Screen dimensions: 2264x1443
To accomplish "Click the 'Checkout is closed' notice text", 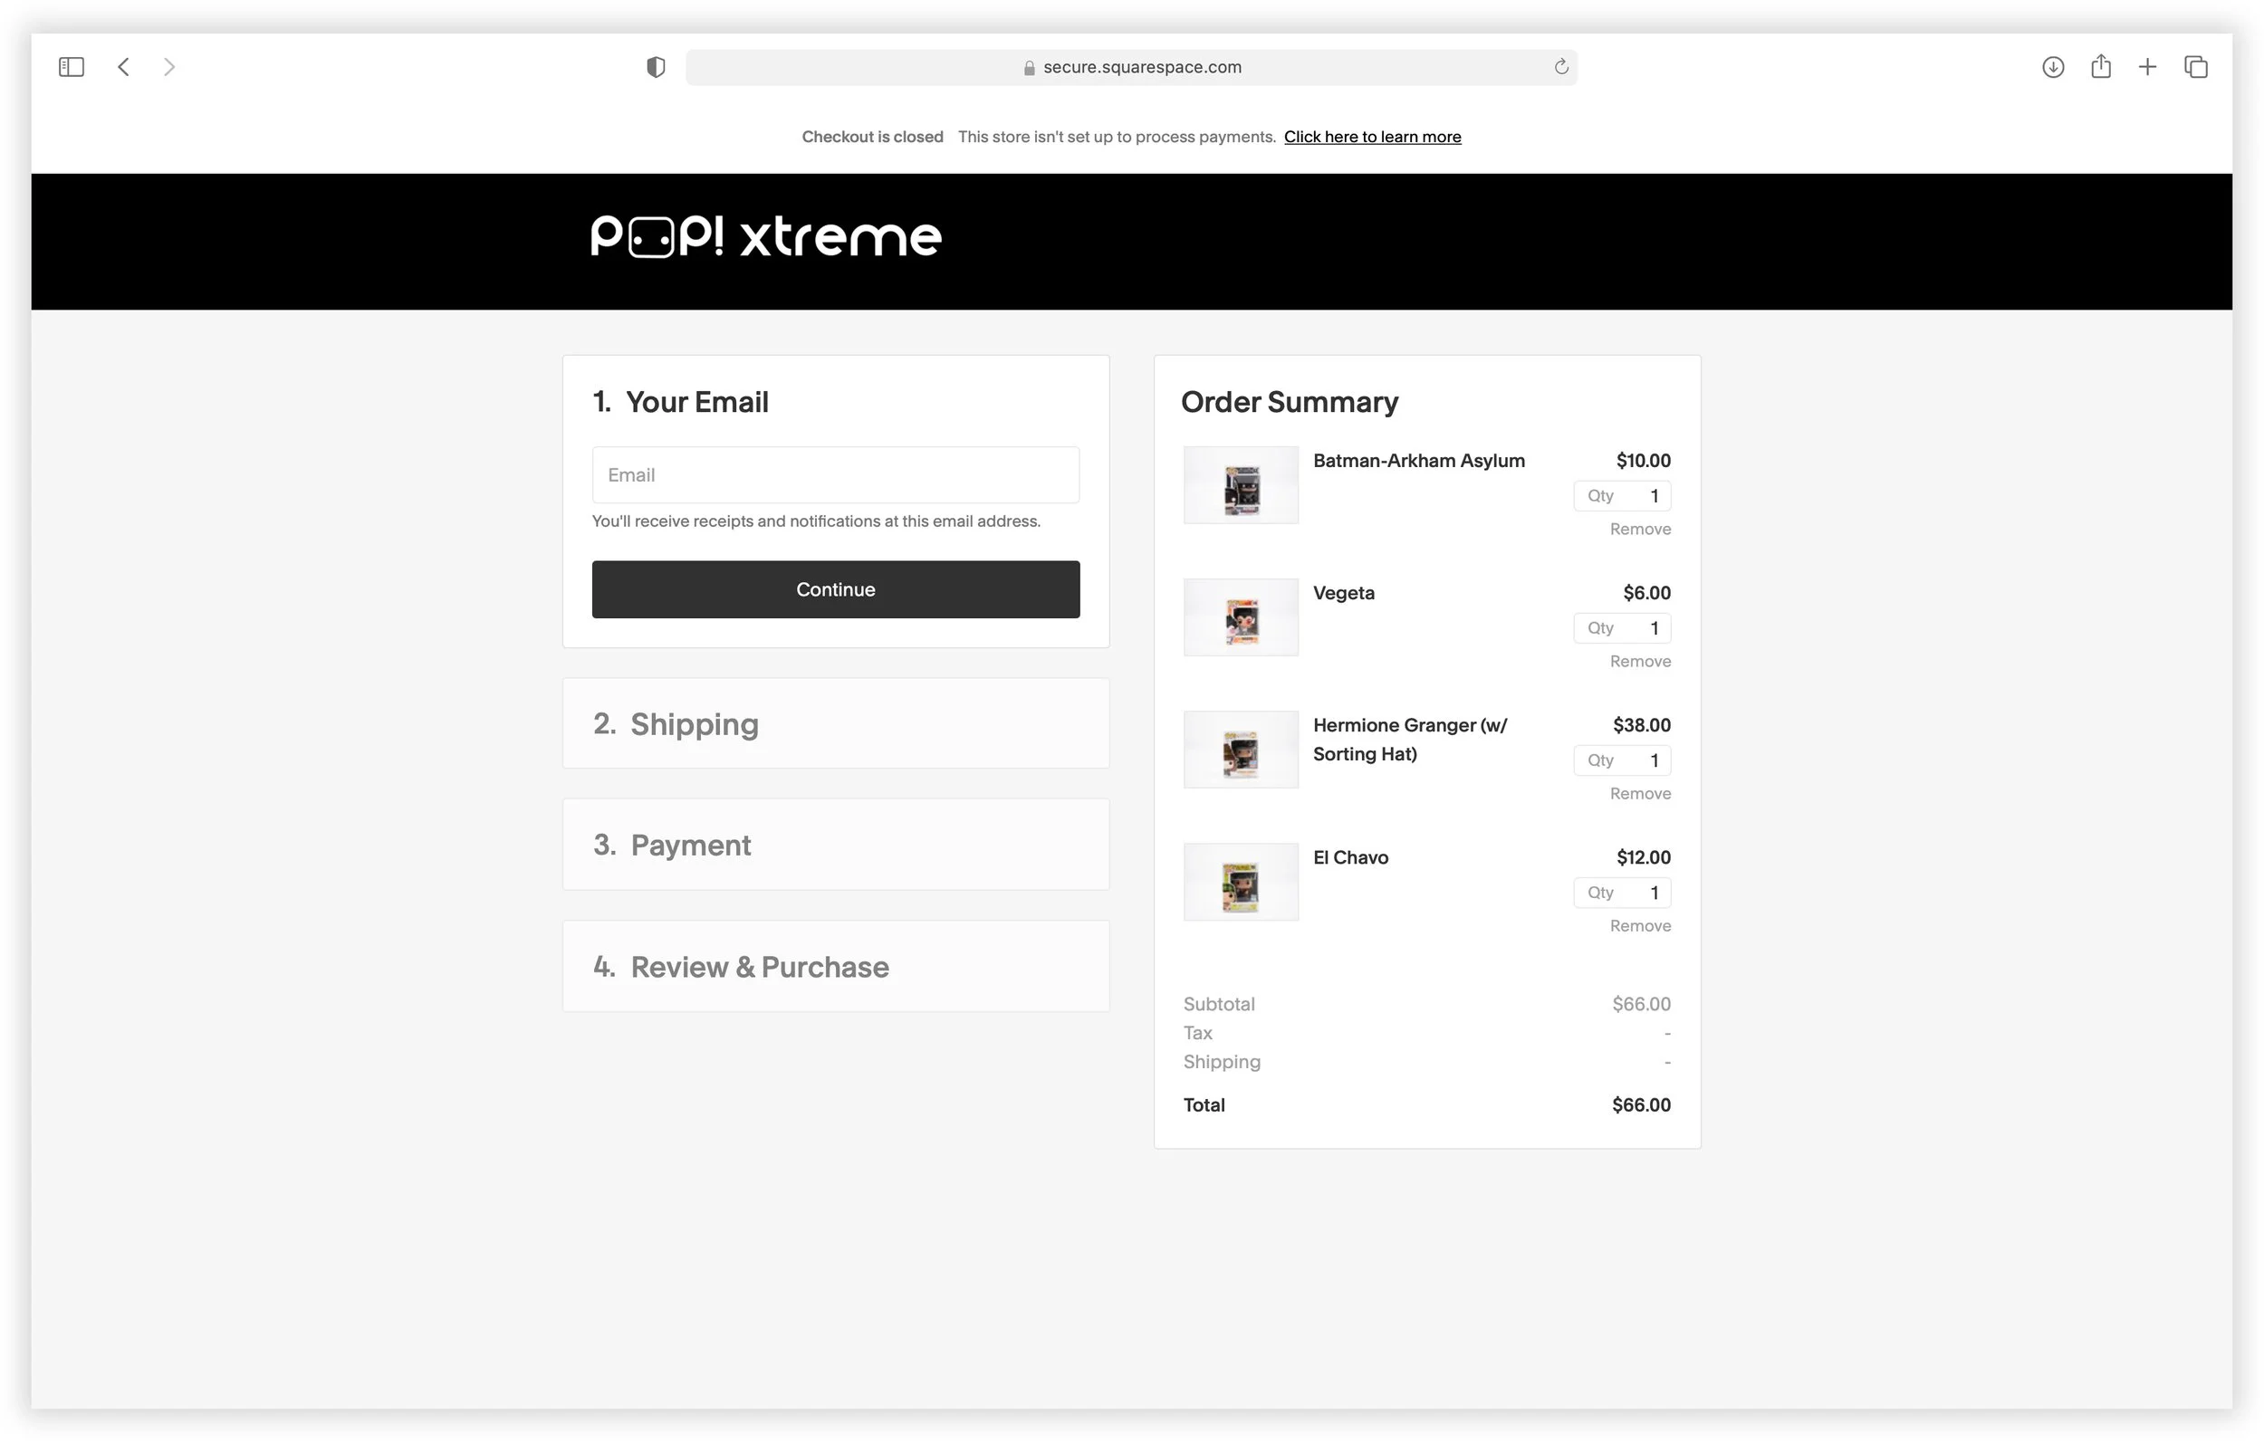I will point(872,137).
